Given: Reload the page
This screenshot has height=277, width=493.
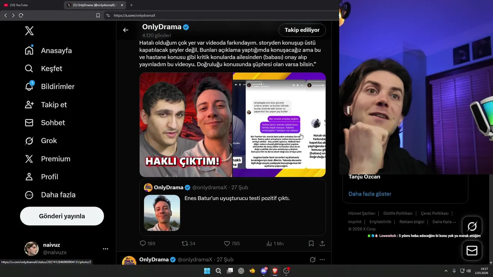Looking at the screenshot, I should 21,15.
